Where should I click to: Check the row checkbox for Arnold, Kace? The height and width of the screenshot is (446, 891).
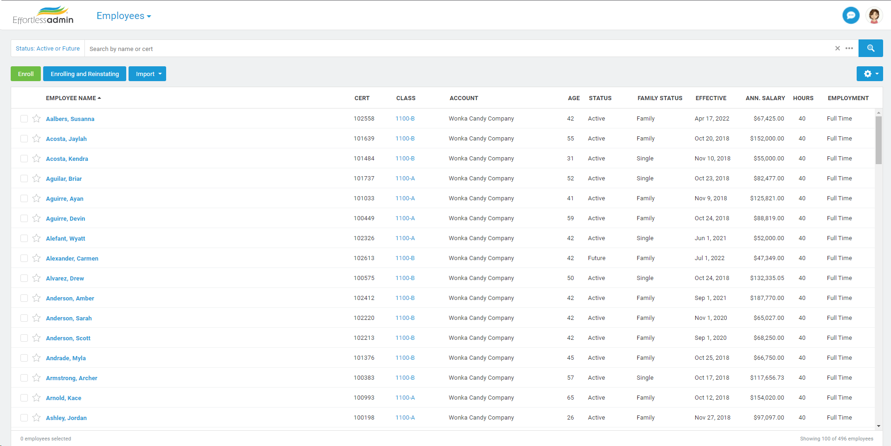(24, 397)
